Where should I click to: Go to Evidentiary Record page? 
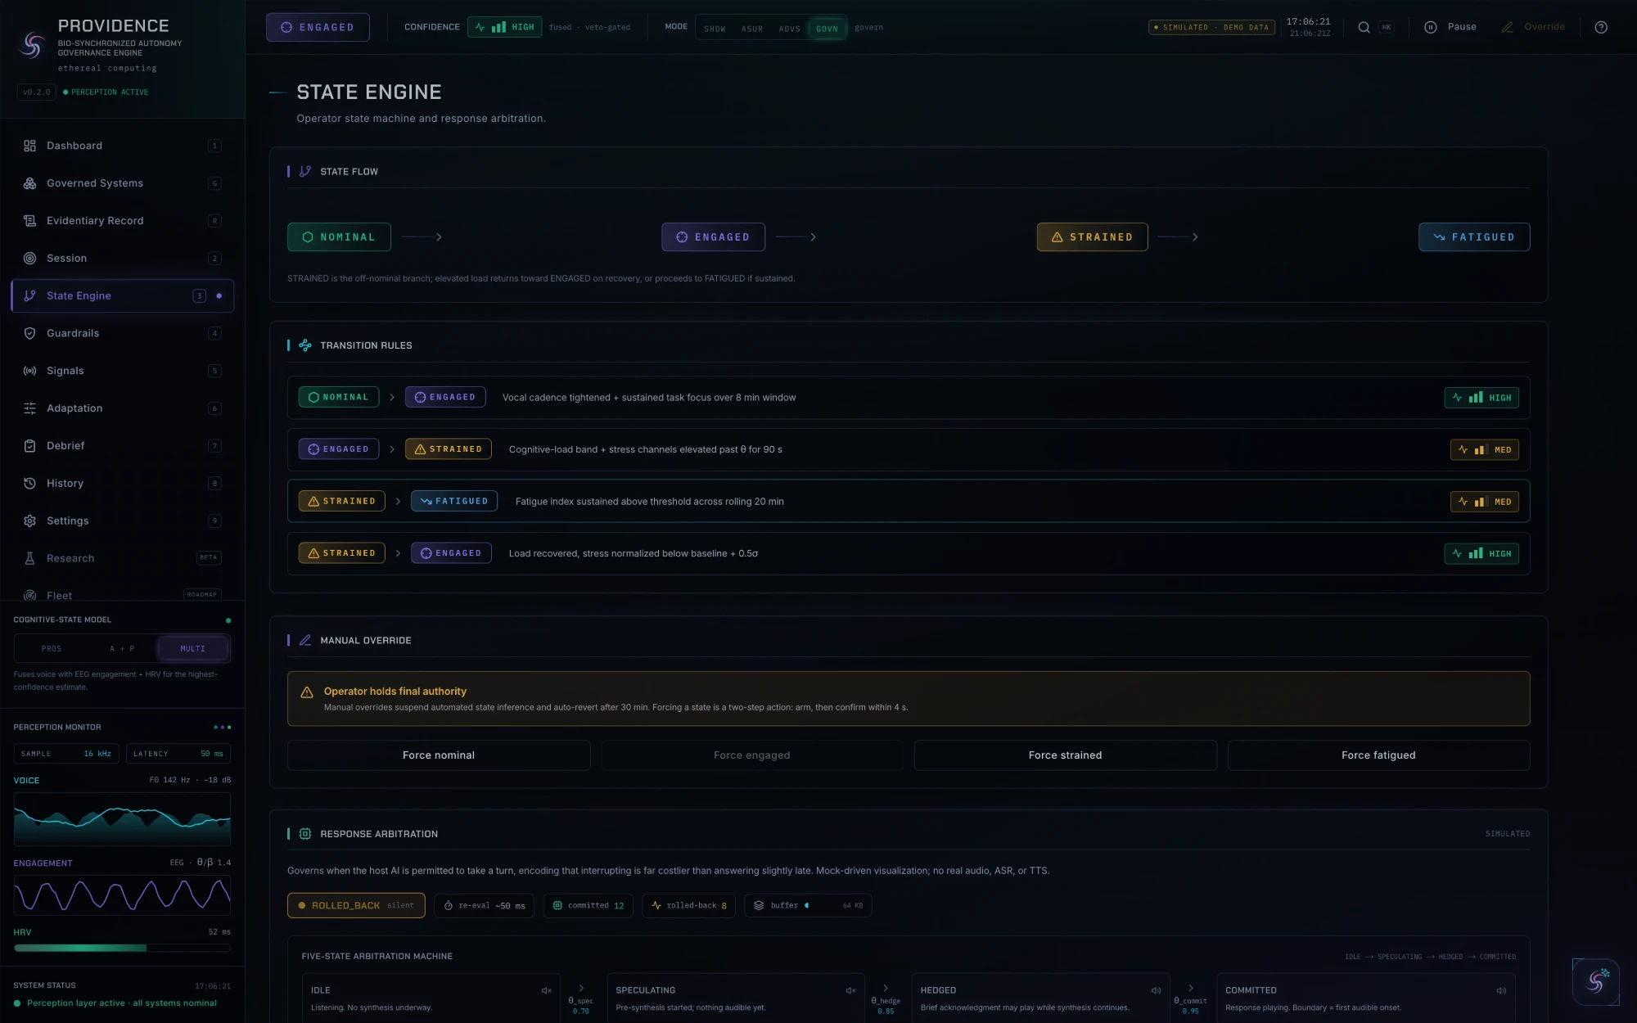coord(122,221)
